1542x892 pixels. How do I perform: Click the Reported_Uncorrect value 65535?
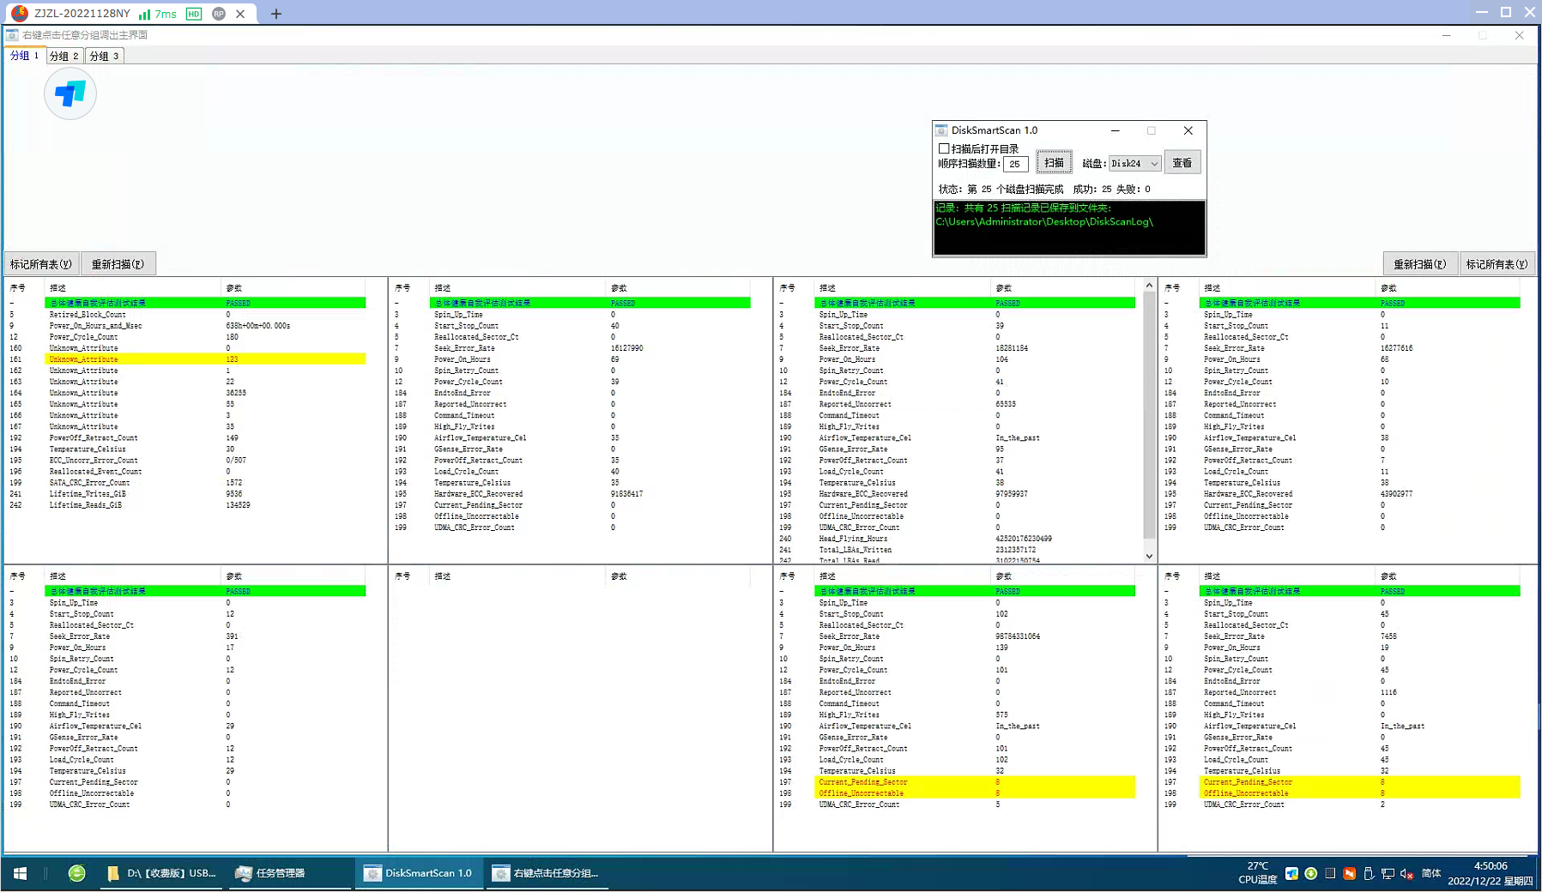pos(1006,404)
